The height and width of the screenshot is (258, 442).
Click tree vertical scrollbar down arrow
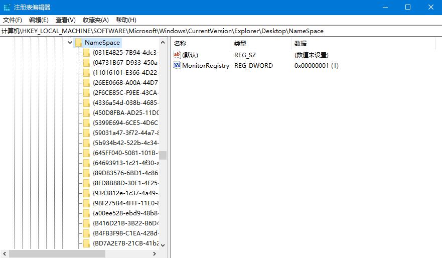(x=163, y=245)
